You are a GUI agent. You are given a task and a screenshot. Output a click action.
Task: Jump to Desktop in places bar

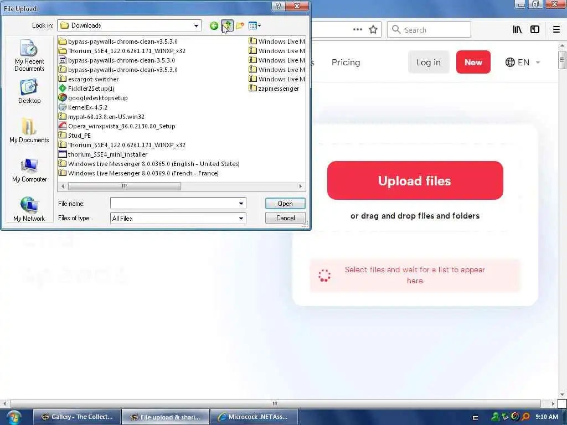click(x=29, y=92)
